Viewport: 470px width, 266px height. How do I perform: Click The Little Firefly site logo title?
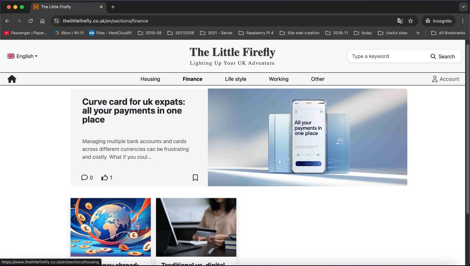(x=232, y=52)
